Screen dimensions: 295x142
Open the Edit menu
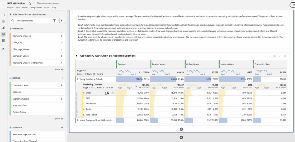18,8
